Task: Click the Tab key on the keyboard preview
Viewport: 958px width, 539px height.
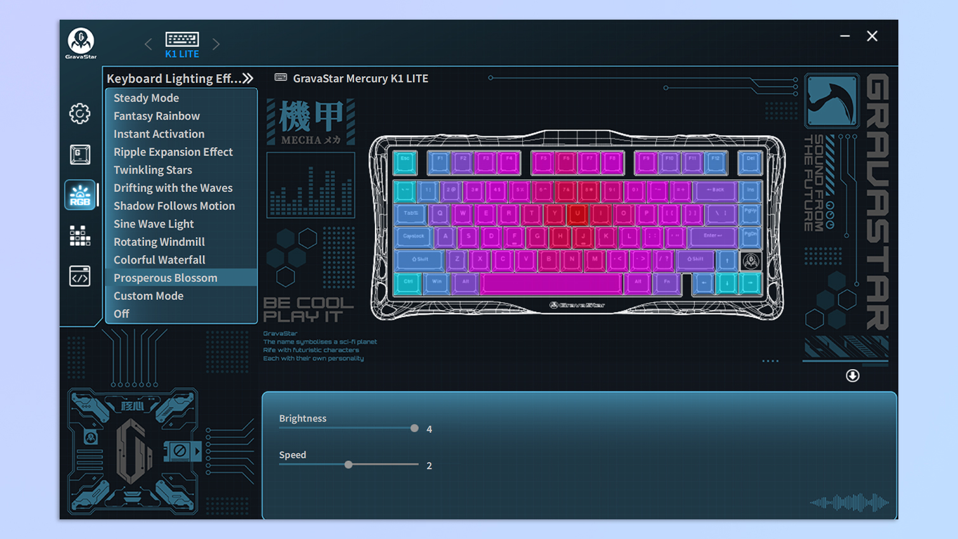Action: pos(411,214)
